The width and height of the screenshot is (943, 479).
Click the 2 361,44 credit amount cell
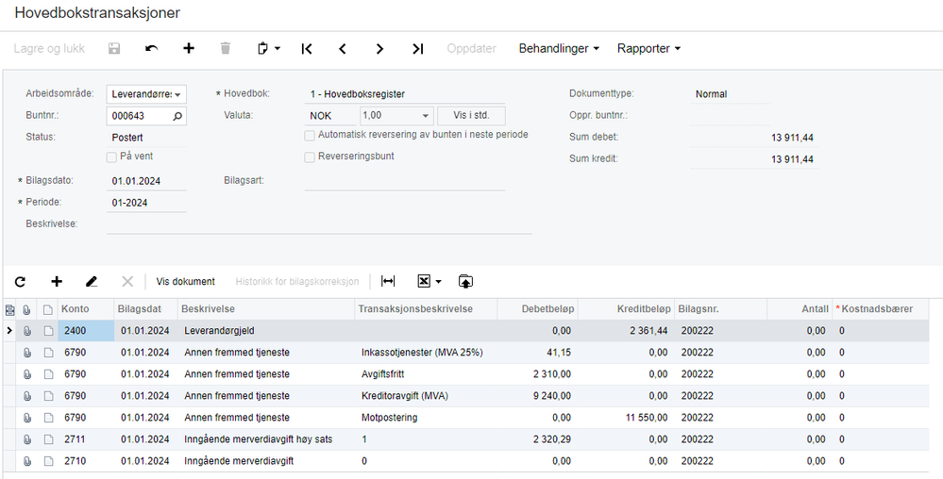click(626, 331)
